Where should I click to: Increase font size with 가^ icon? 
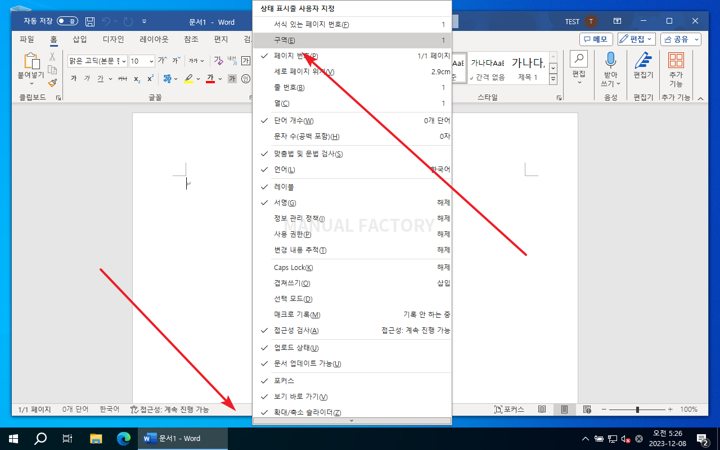[x=163, y=61]
